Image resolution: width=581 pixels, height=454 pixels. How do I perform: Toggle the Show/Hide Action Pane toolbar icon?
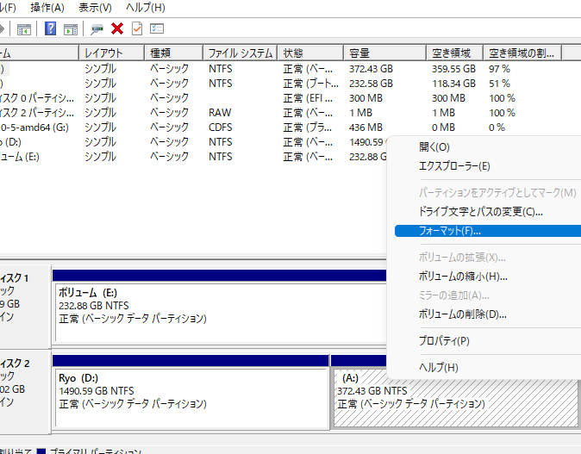click(x=71, y=29)
